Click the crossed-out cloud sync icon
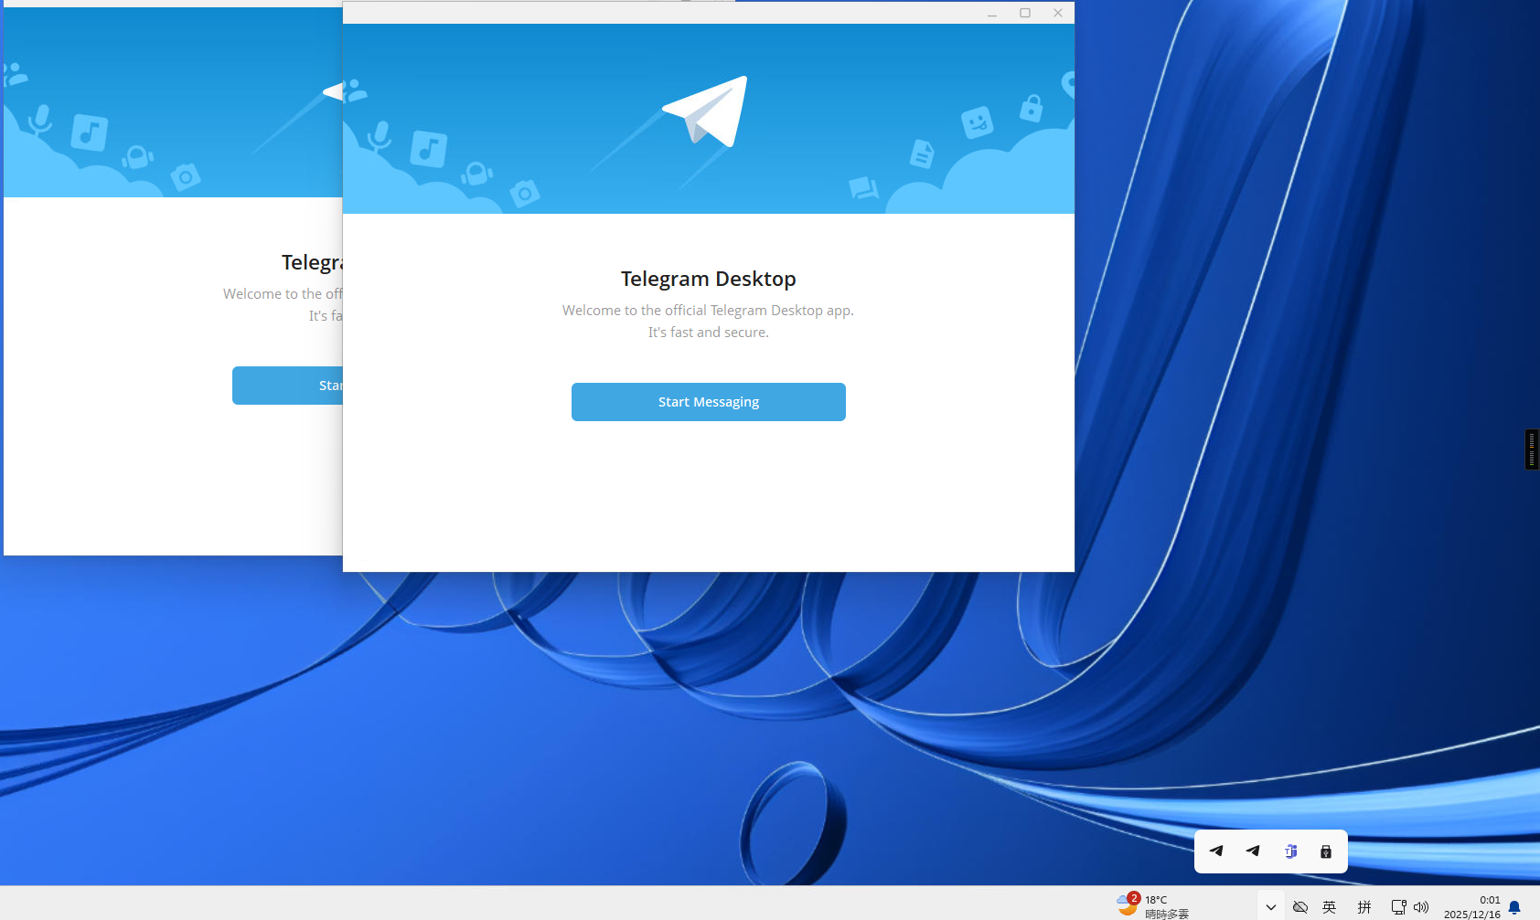 point(1299,907)
